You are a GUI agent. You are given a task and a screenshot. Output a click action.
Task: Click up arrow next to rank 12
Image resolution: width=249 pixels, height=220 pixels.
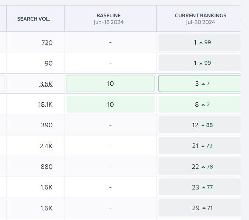click(x=203, y=125)
